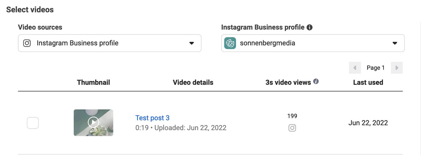Click the Instagram icon below the 199 views count
Screen dimensions: 421x155
(292, 128)
